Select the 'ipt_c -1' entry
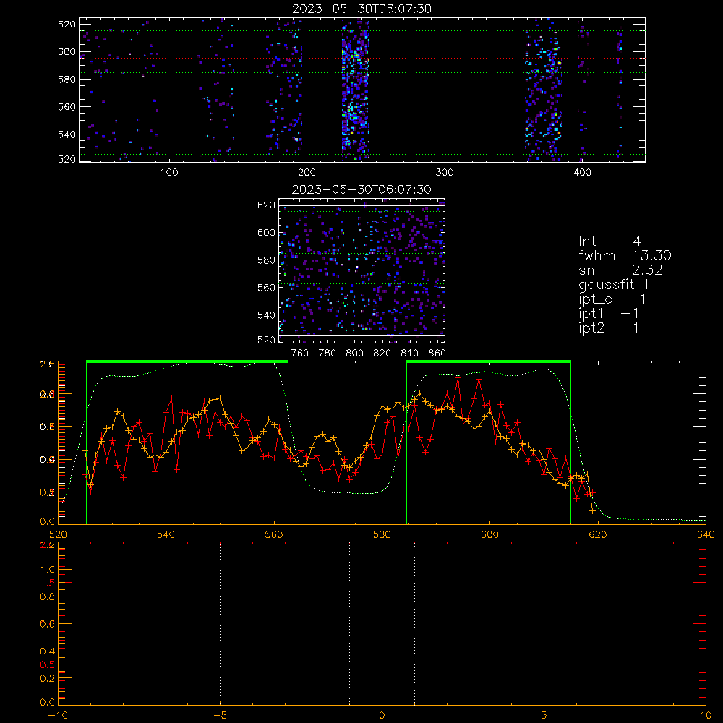Viewport: 723px width, 723px height. tap(612, 299)
